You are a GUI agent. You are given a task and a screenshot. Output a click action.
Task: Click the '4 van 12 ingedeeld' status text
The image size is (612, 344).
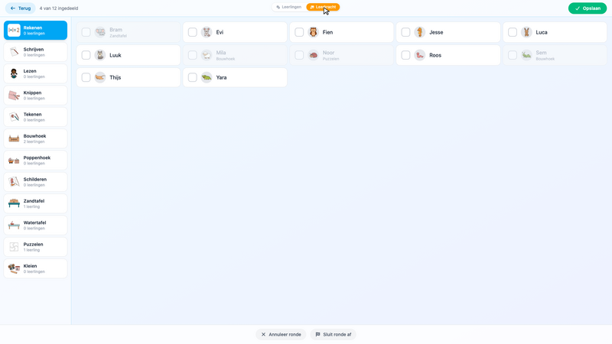59,8
